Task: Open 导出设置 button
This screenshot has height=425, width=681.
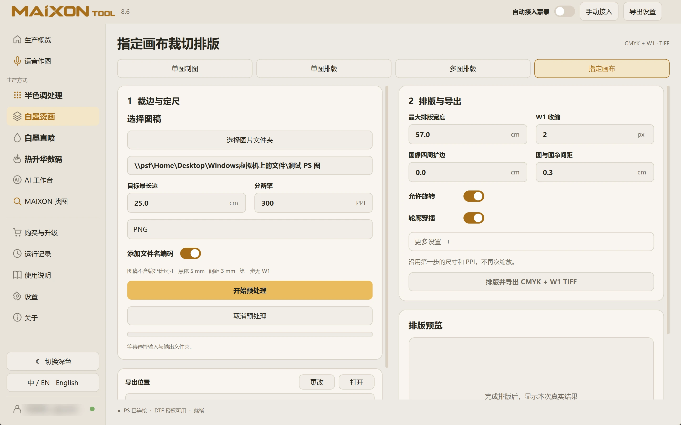Action: (642, 12)
